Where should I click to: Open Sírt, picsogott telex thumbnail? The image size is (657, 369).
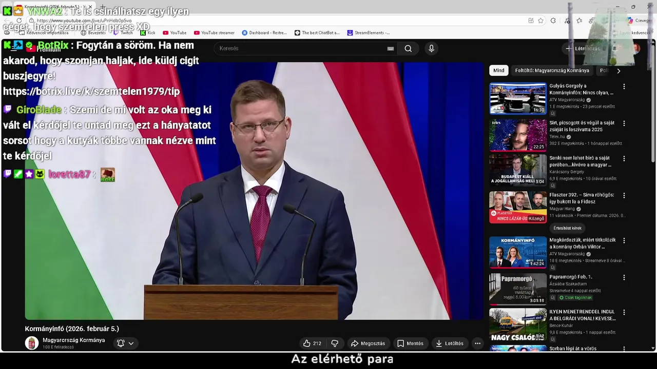(x=517, y=135)
